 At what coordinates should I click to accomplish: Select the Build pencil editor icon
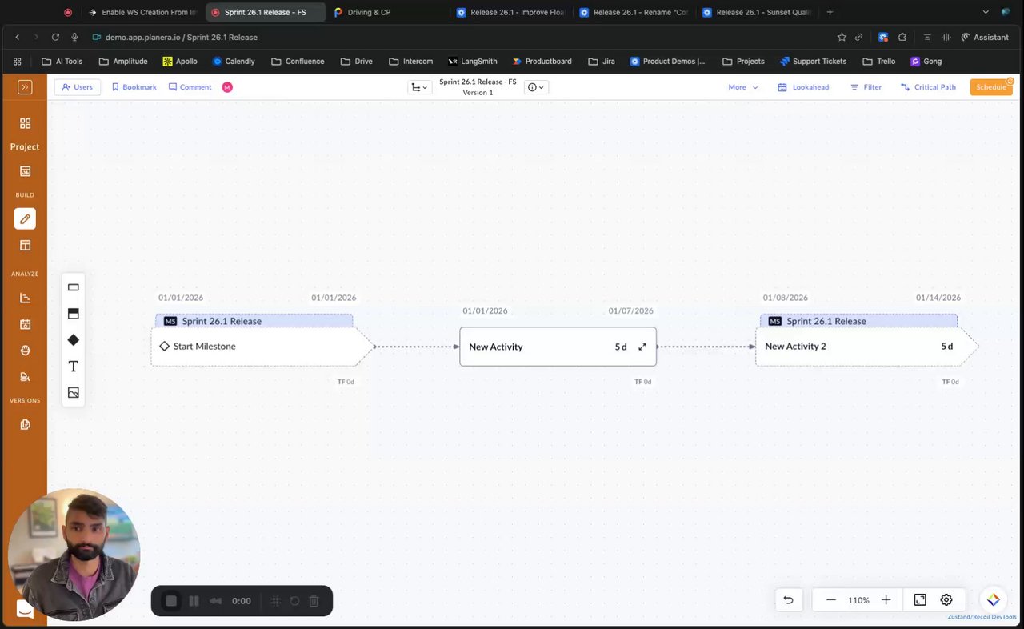(25, 218)
